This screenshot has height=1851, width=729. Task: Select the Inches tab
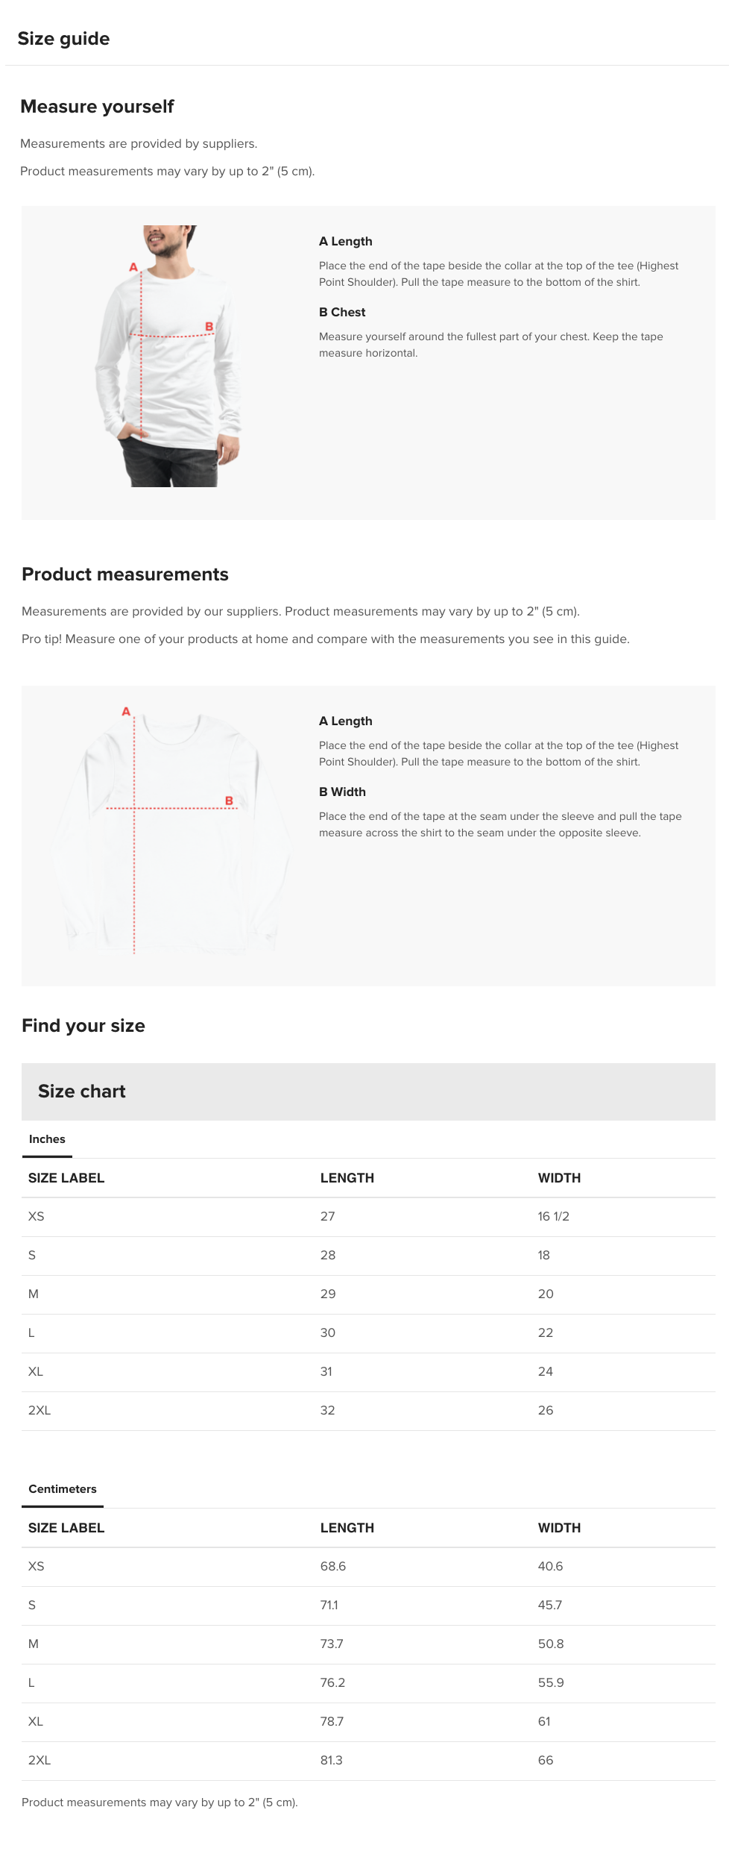pyautogui.click(x=47, y=1139)
